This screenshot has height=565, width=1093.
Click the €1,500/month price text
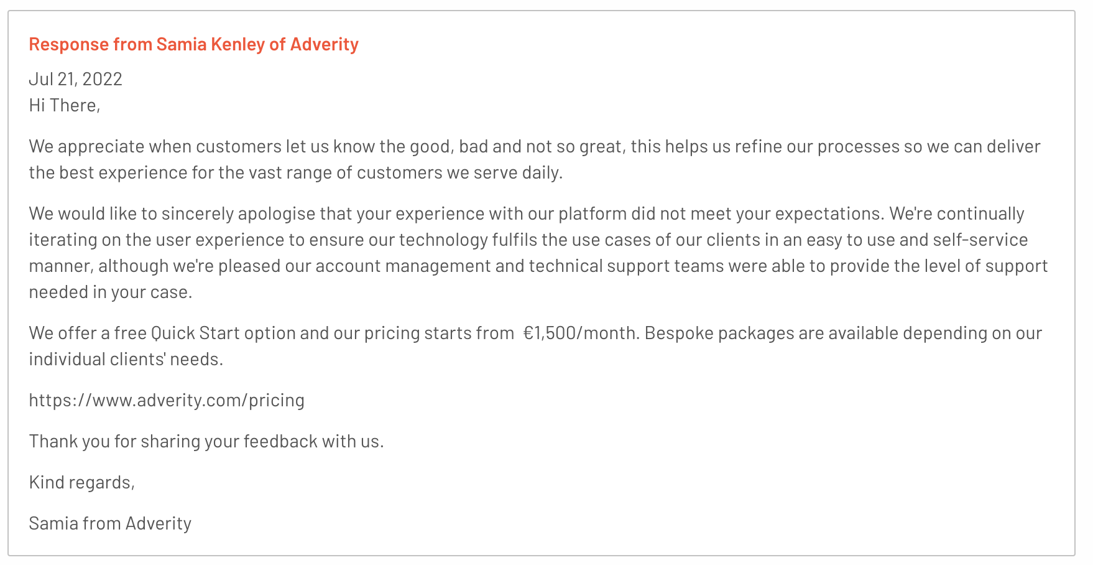581,333
